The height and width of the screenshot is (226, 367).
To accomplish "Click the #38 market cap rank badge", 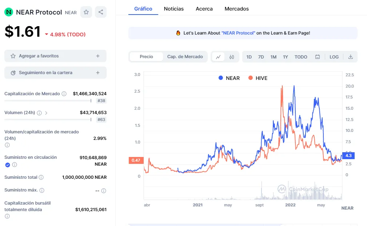I will click(x=101, y=101).
